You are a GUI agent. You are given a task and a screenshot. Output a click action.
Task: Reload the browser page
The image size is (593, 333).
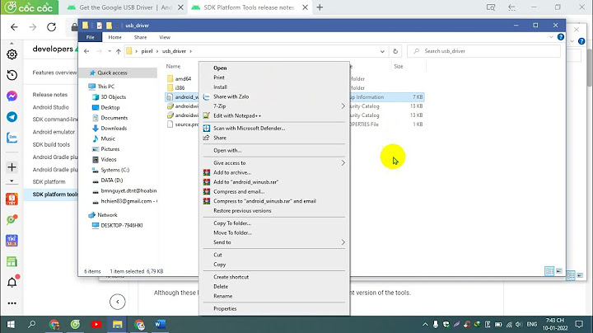click(51, 27)
